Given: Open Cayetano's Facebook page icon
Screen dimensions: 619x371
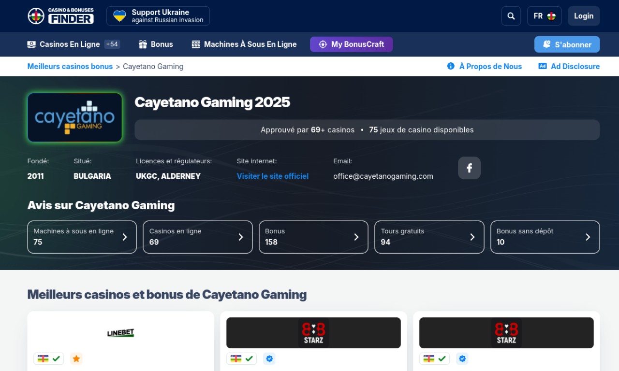Looking at the screenshot, I should pos(469,168).
